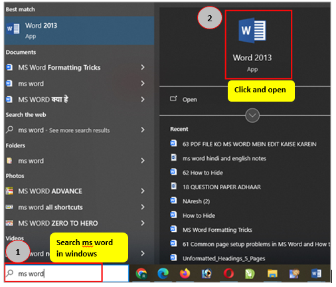Click the Word icon on the taskbar
The height and width of the screenshot is (287, 336).
pos(316,274)
